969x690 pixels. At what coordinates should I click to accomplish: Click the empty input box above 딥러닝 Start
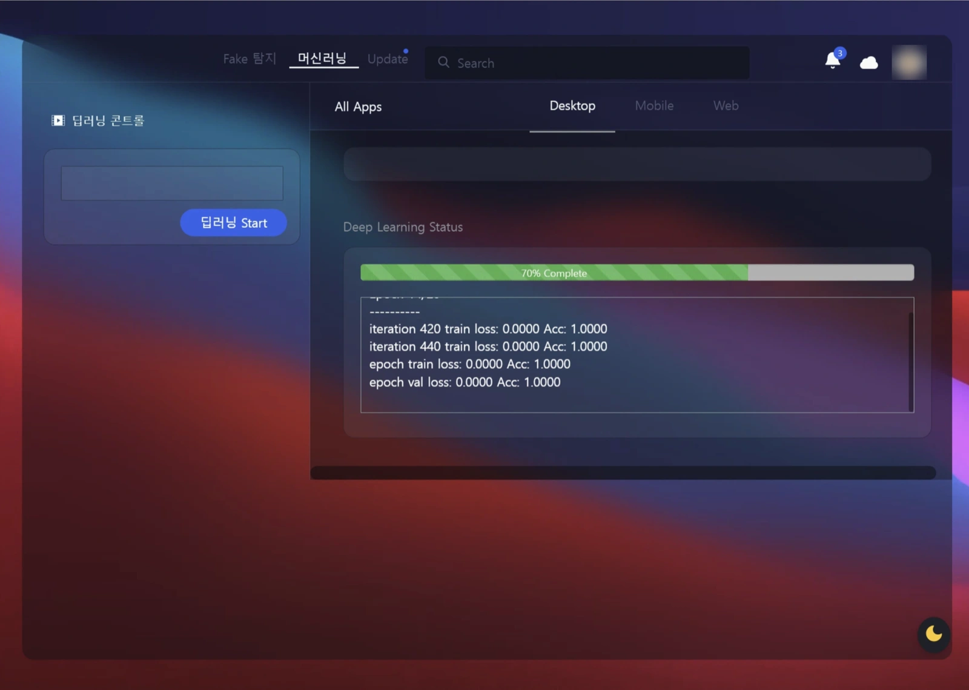pyautogui.click(x=172, y=183)
